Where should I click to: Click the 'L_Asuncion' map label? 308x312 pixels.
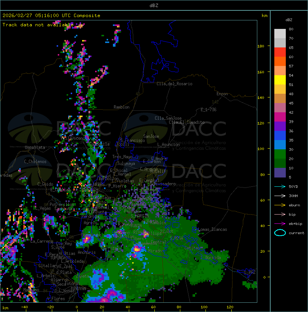point(168,145)
